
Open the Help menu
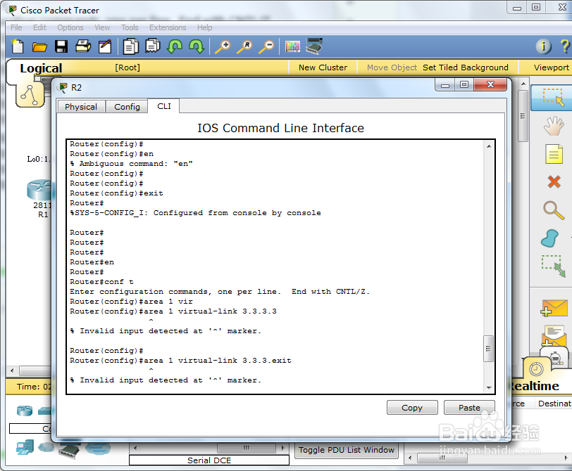click(x=205, y=27)
